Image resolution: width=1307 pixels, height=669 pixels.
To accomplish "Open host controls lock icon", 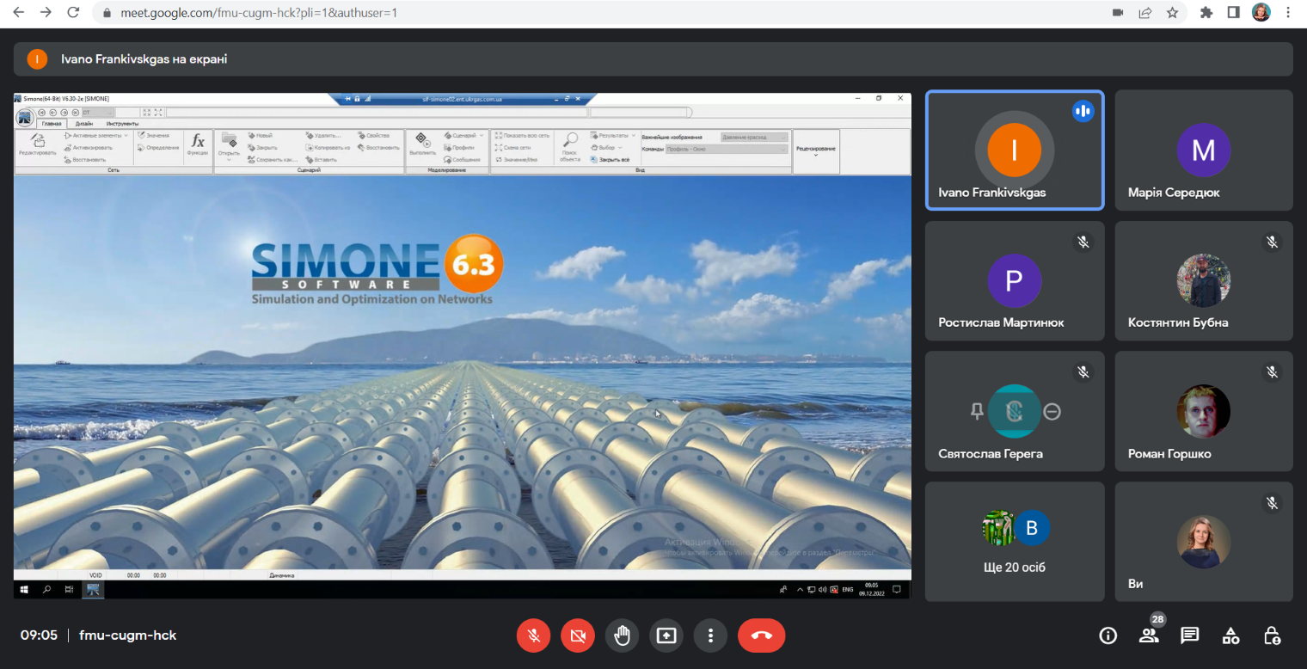I will pos(1273,635).
